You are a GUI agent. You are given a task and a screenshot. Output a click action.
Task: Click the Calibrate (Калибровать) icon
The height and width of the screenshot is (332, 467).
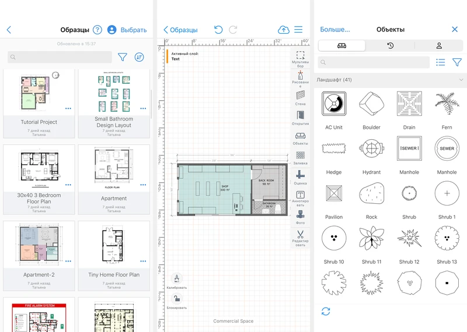(178, 279)
